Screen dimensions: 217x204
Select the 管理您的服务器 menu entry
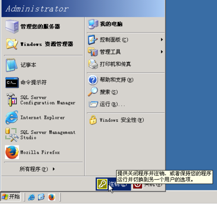tap(44, 27)
